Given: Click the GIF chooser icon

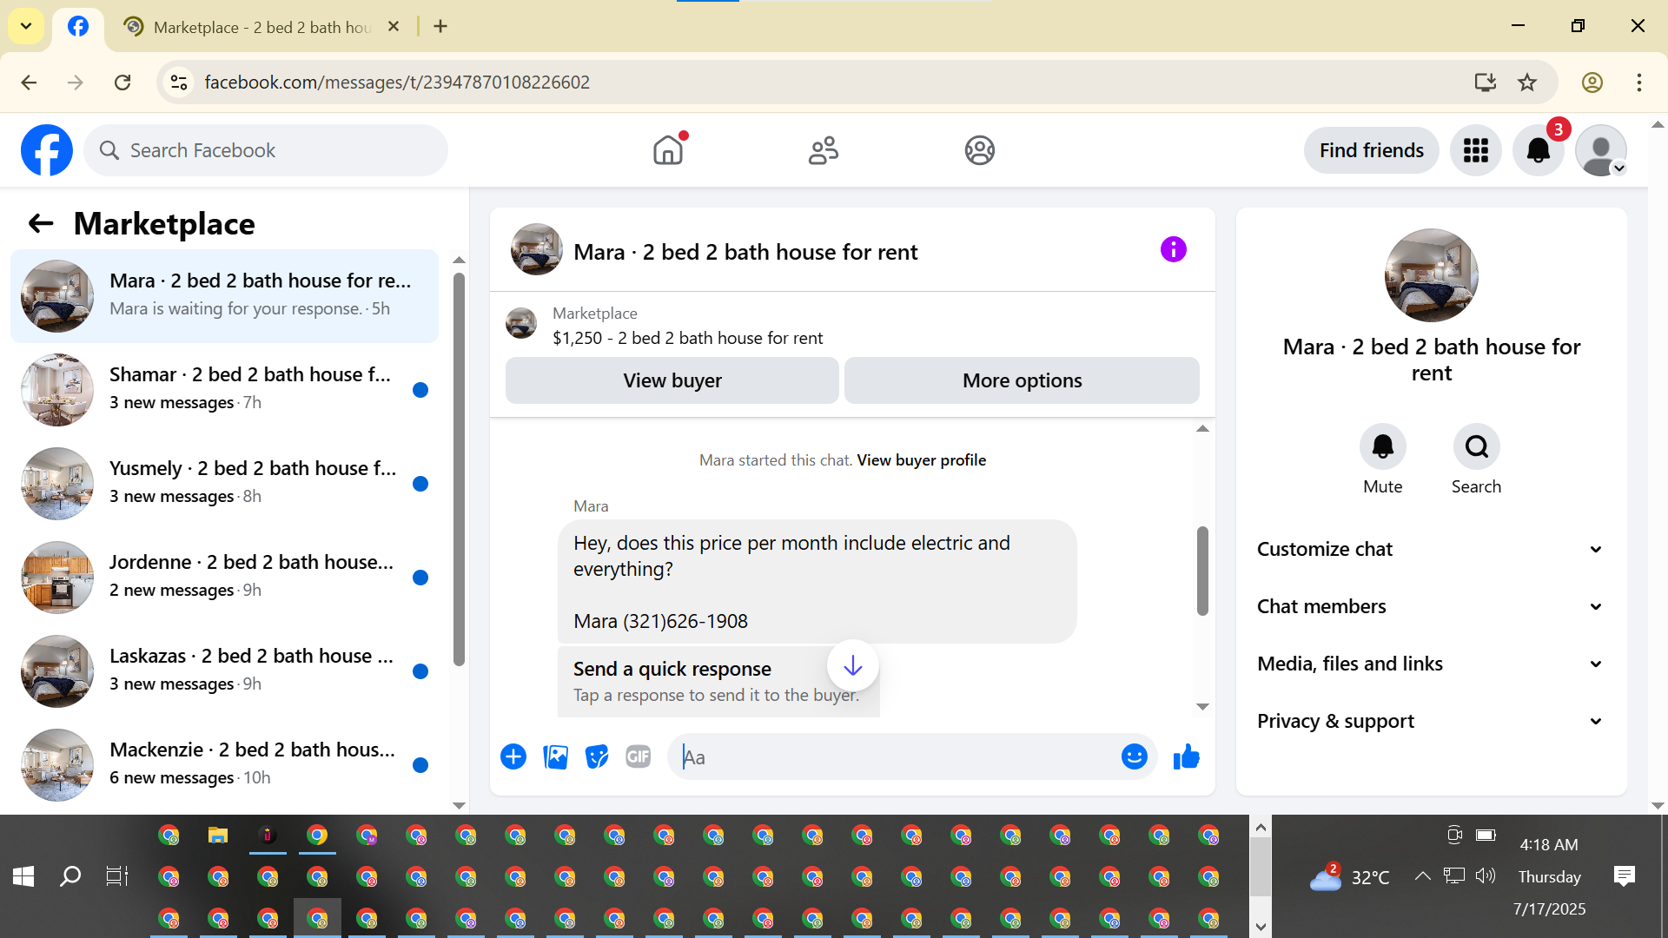Looking at the screenshot, I should [638, 757].
